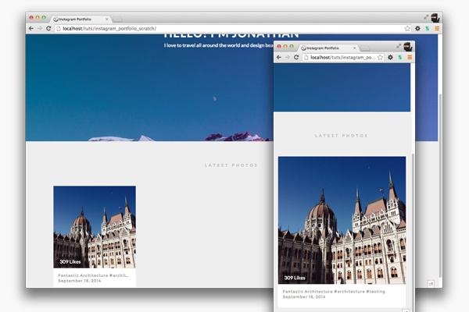Click the bookmark star in the small window address bar

click(380, 57)
